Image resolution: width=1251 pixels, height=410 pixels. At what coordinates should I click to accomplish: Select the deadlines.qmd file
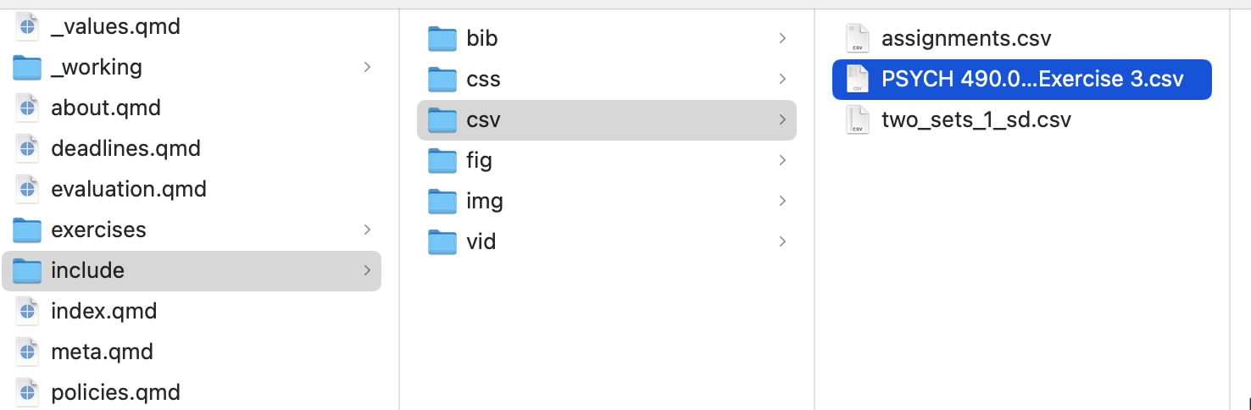click(125, 148)
